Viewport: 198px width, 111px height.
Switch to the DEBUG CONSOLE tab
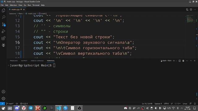[x=37, y=61]
